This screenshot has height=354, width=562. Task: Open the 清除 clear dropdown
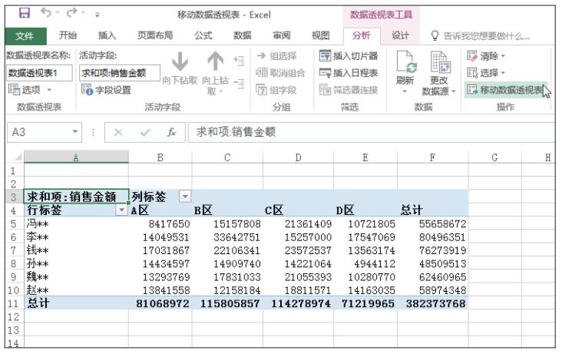coord(486,56)
